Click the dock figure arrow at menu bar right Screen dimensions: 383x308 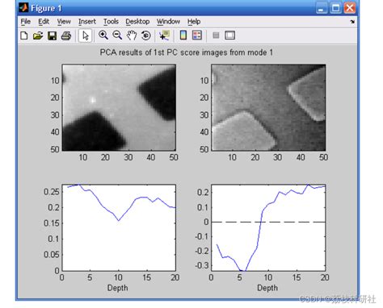(352, 22)
